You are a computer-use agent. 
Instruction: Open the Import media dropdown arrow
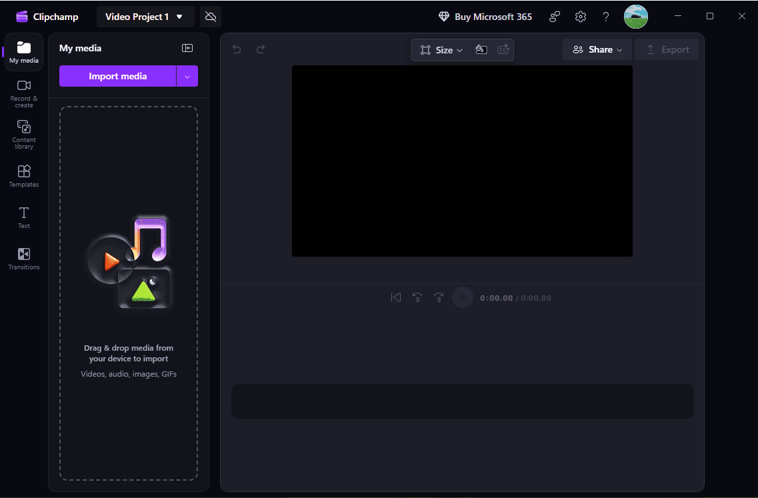coord(187,76)
